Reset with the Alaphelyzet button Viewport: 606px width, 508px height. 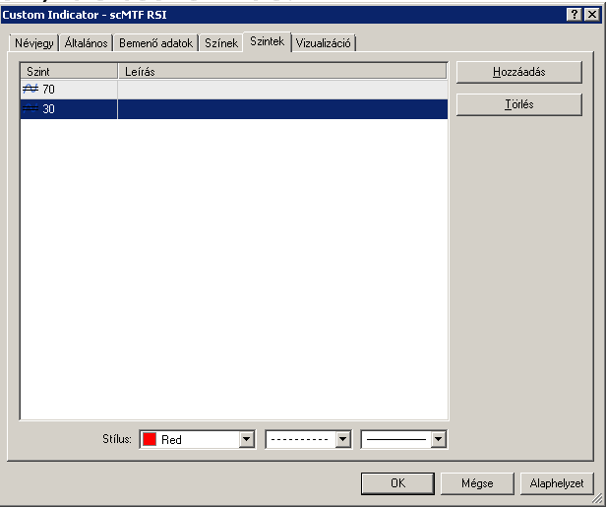coord(557,483)
